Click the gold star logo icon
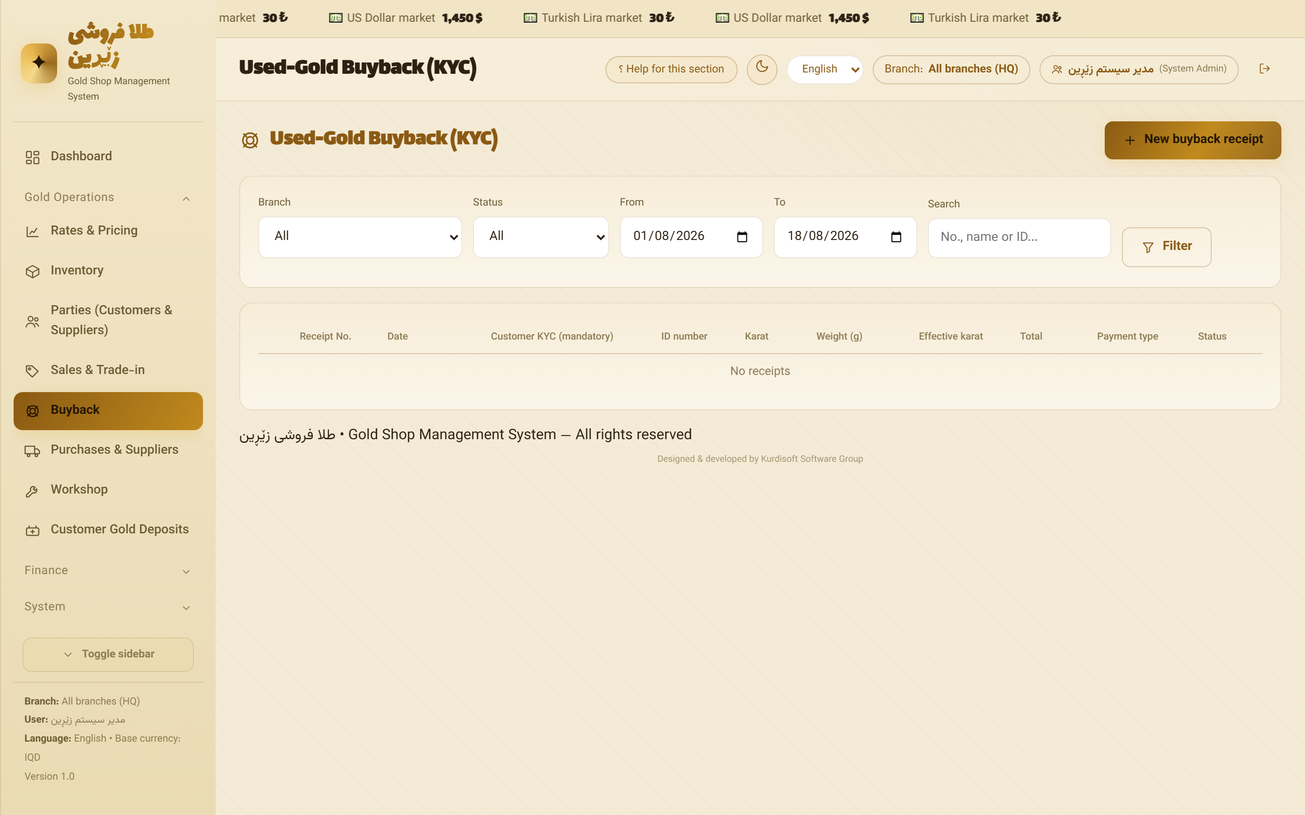Image resolution: width=1305 pixels, height=815 pixels. point(39,63)
